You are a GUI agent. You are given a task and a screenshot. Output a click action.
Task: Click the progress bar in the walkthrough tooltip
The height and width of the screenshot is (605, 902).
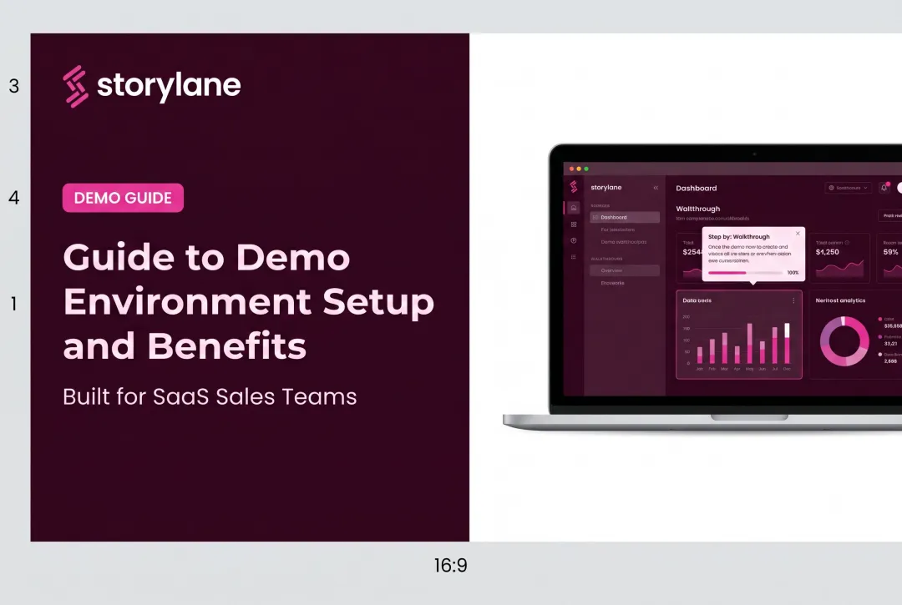(x=746, y=273)
